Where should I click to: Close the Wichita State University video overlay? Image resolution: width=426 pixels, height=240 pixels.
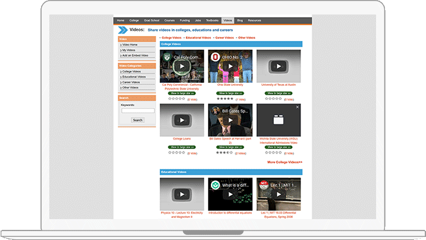(x=297, y=107)
